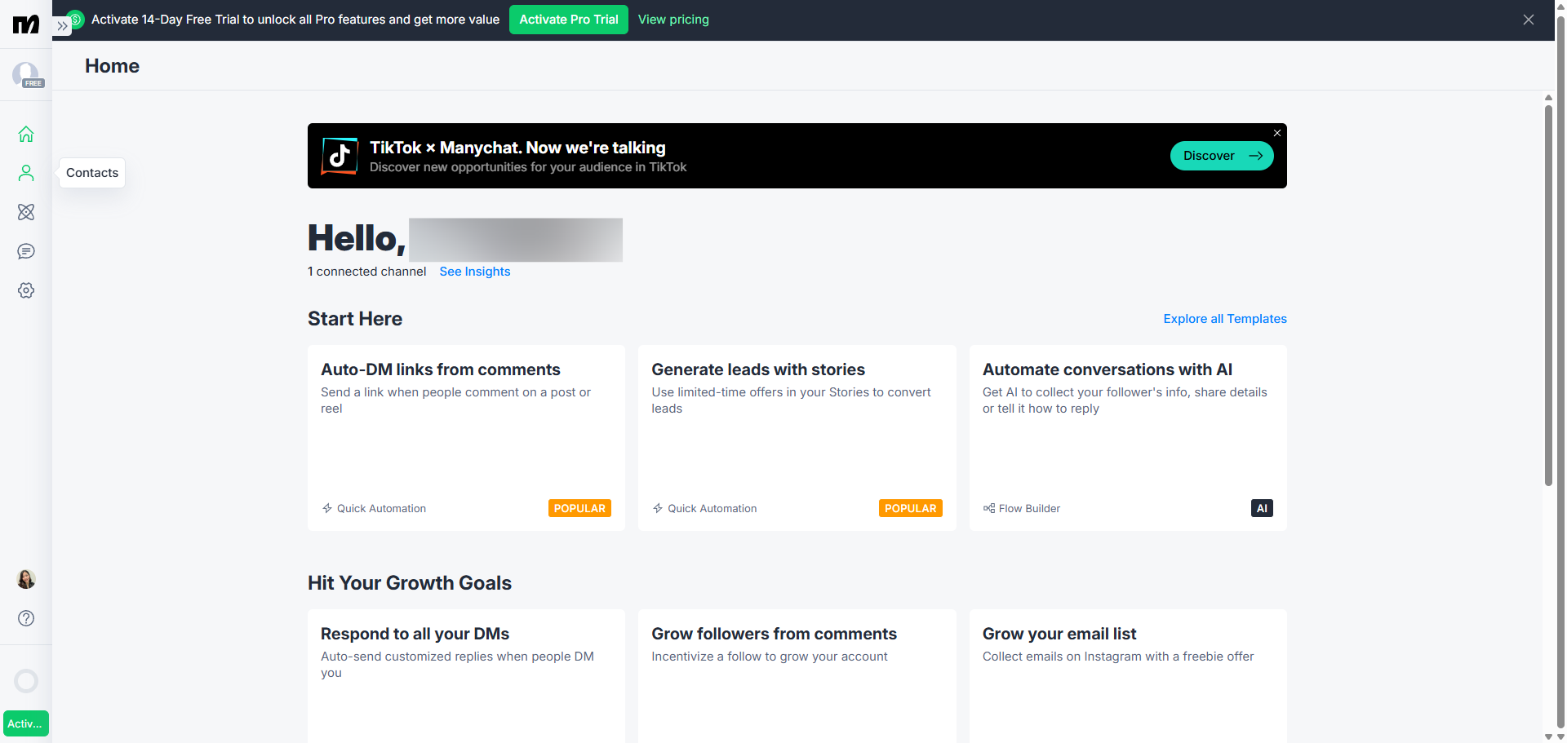Open the Home sidebar icon
This screenshot has height=743, width=1567.
pyautogui.click(x=26, y=134)
